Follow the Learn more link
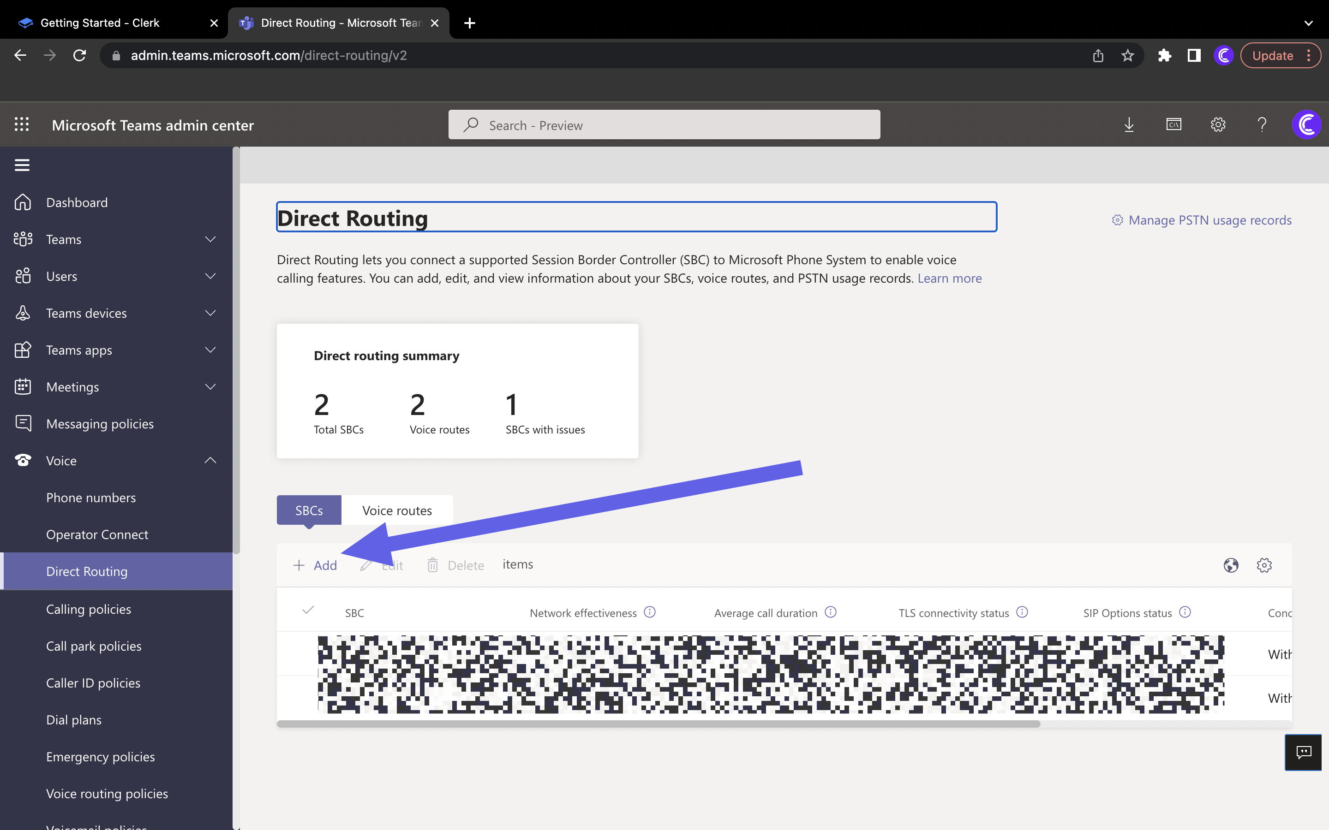The image size is (1329, 830). pos(950,279)
